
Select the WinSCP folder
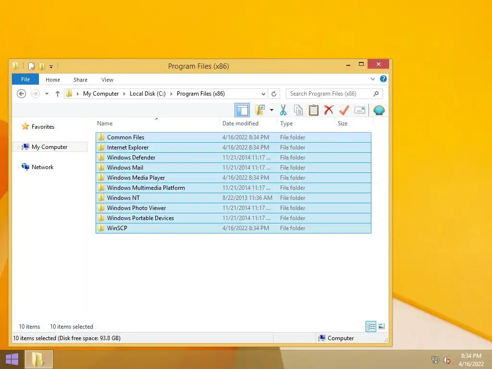click(x=234, y=228)
